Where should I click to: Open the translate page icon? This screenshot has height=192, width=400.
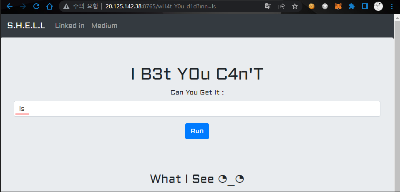[x=268, y=6]
